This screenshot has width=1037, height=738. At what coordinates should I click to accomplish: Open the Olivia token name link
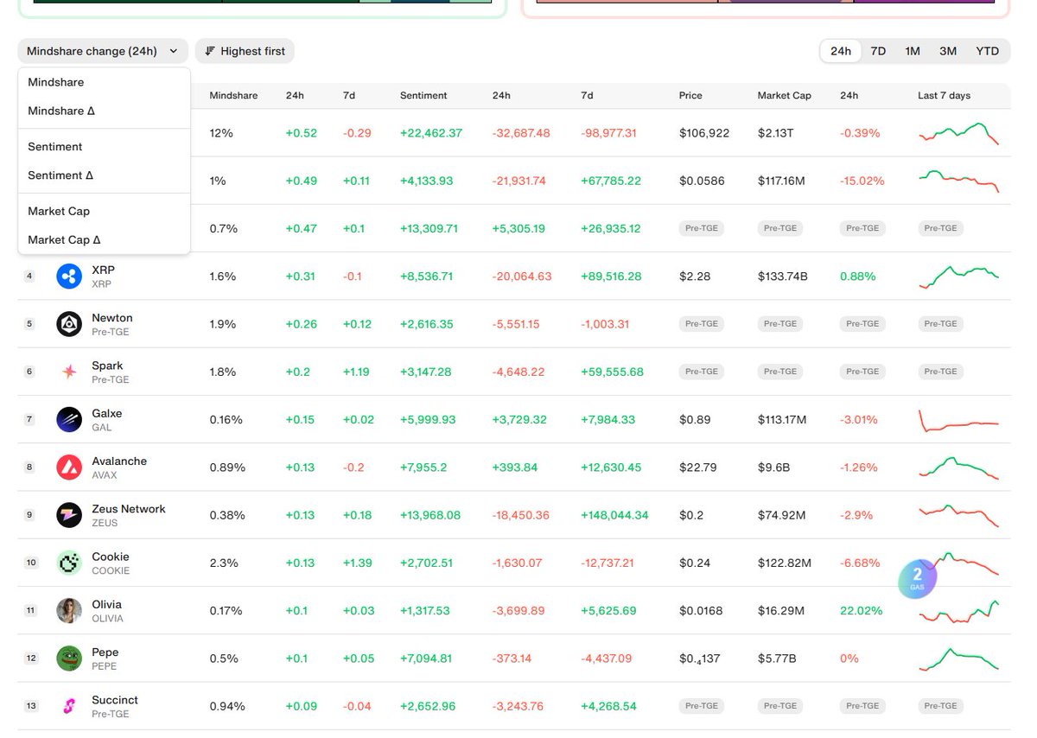106,604
